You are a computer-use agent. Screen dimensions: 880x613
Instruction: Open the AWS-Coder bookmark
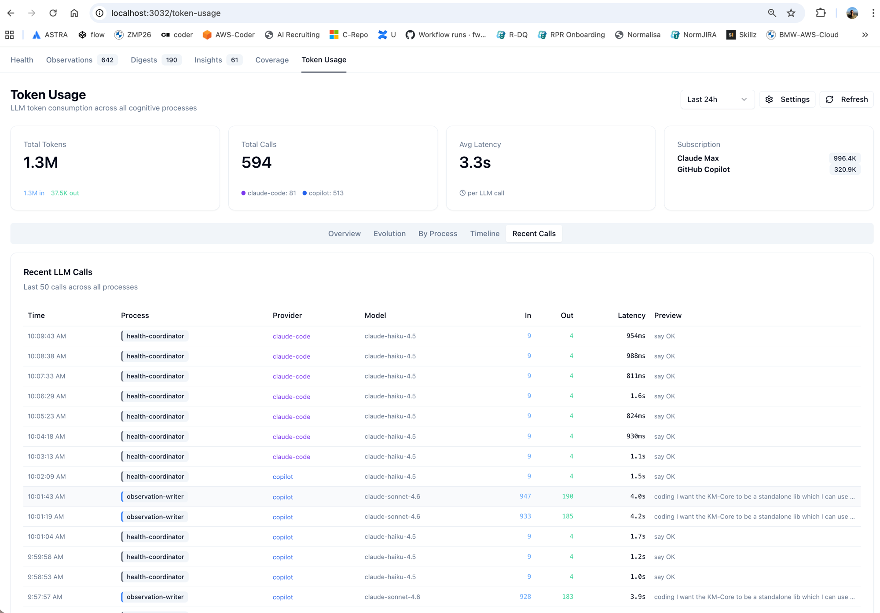click(x=229, y=35)
